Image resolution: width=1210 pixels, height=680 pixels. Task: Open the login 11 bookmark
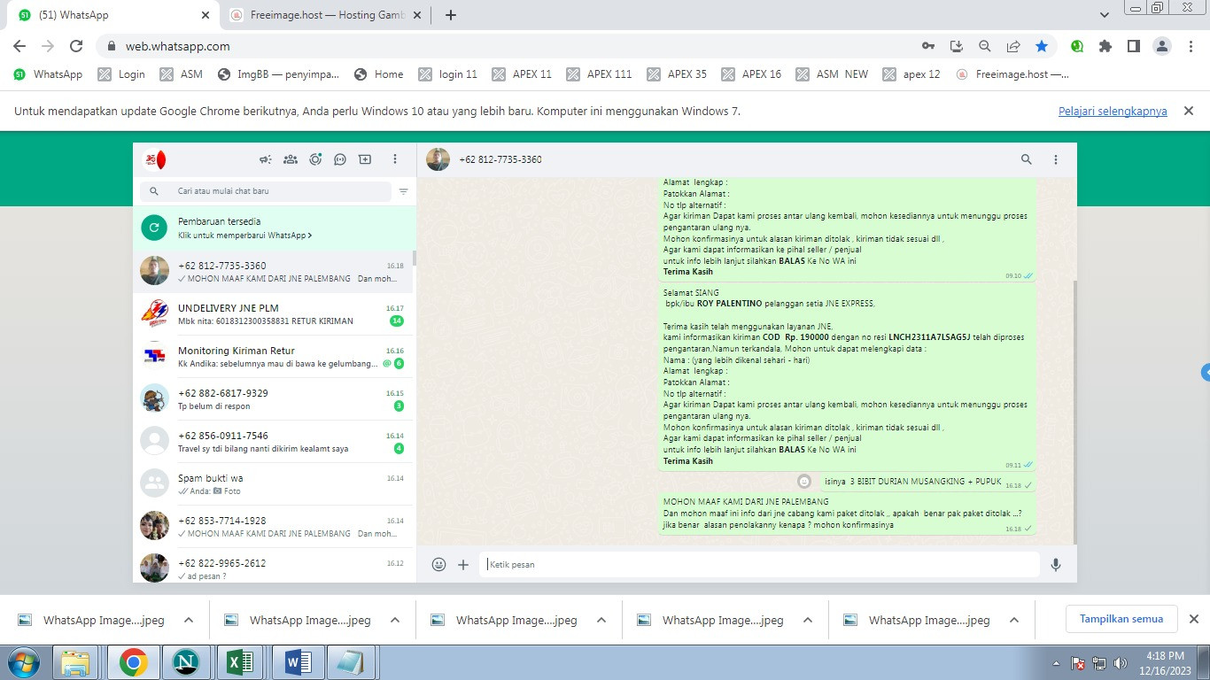pyautogui.click(x=448, y=74)
